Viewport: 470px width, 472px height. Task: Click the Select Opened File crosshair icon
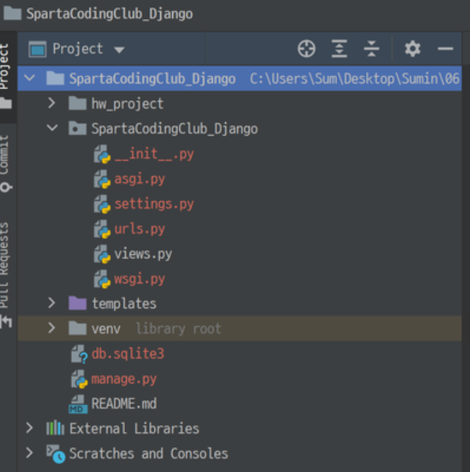(306, 49)
